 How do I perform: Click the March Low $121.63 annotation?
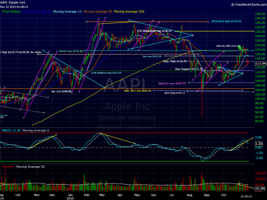tap(71, 51)
